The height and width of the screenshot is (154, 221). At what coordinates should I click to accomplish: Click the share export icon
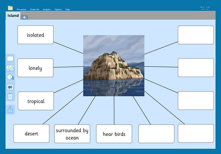coord(10,110)
